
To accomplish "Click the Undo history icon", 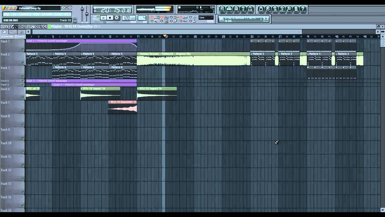I will click(x=261, y=9).
